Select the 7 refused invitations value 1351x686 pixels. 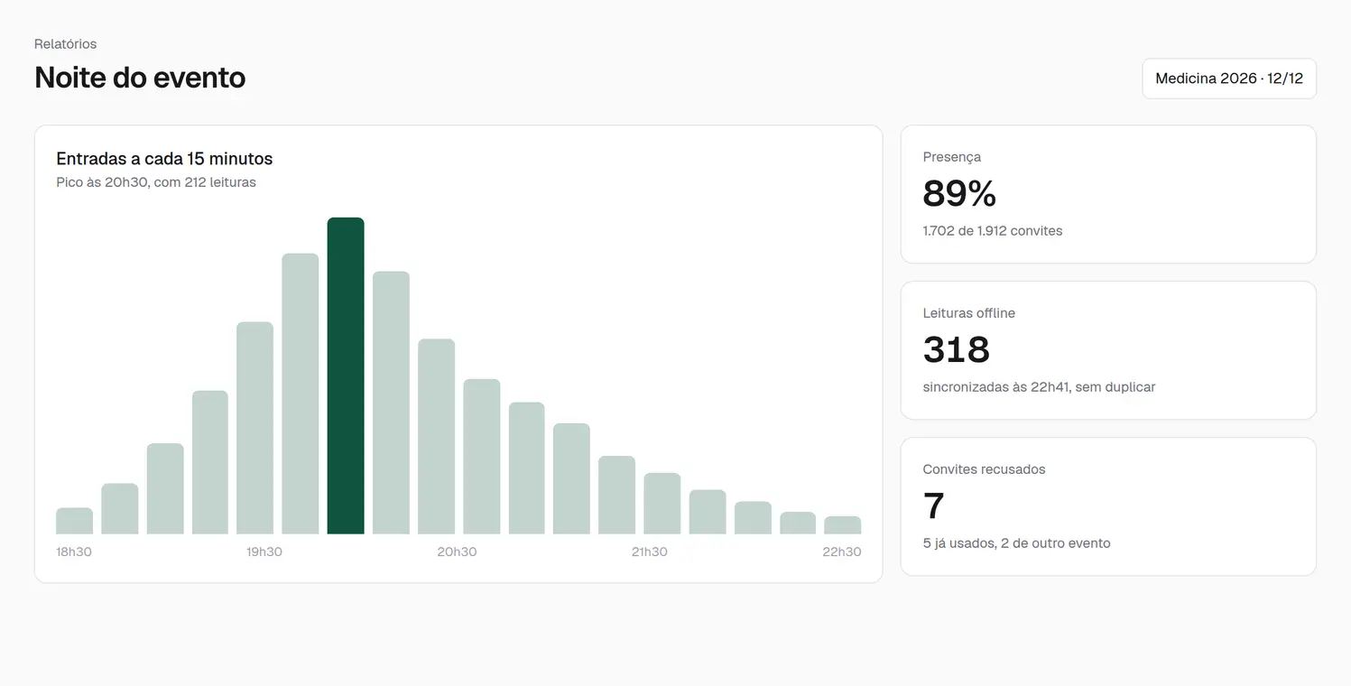[x=934, y=505]
